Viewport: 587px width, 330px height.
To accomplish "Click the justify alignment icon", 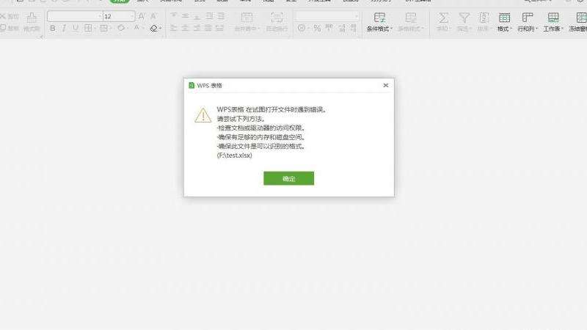I will [x=208, y=28].
